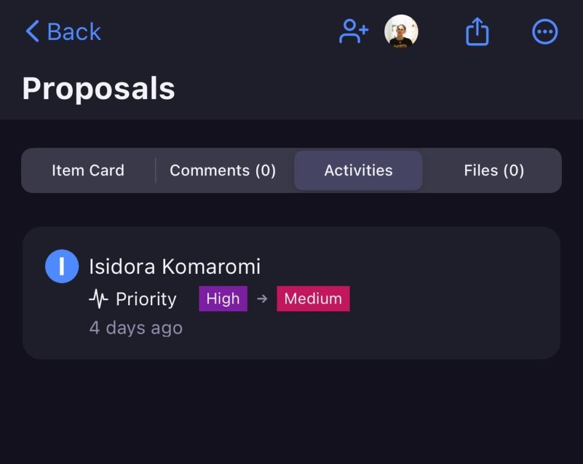Click the Proposals title

coord(98,87)
